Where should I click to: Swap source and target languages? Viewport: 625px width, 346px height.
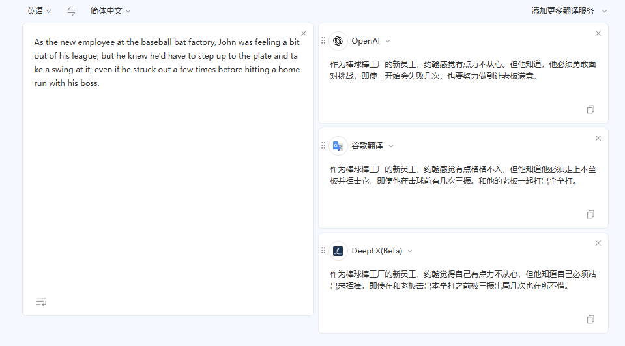(x=71, y=12)
